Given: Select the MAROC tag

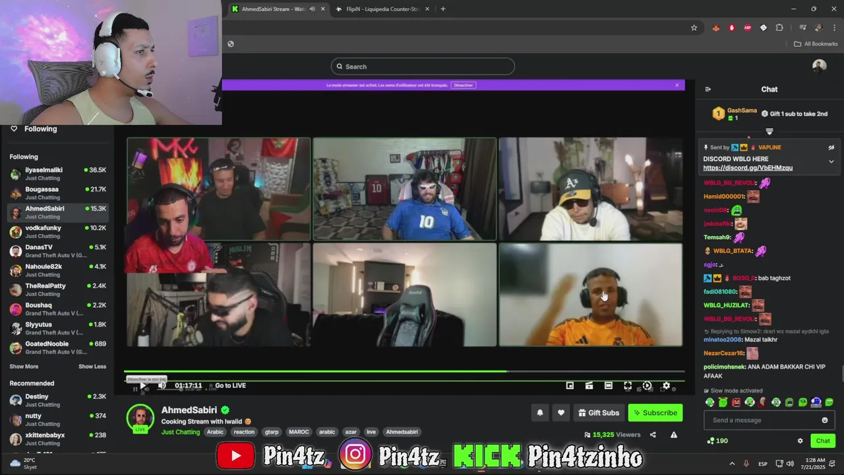Looking at the screenshot, I should 299,432.
